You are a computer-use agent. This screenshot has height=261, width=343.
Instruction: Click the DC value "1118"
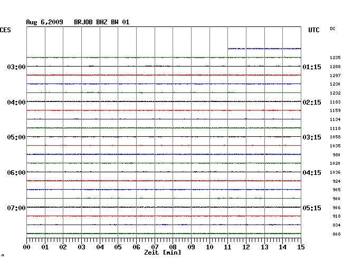[x=335, y=128]
